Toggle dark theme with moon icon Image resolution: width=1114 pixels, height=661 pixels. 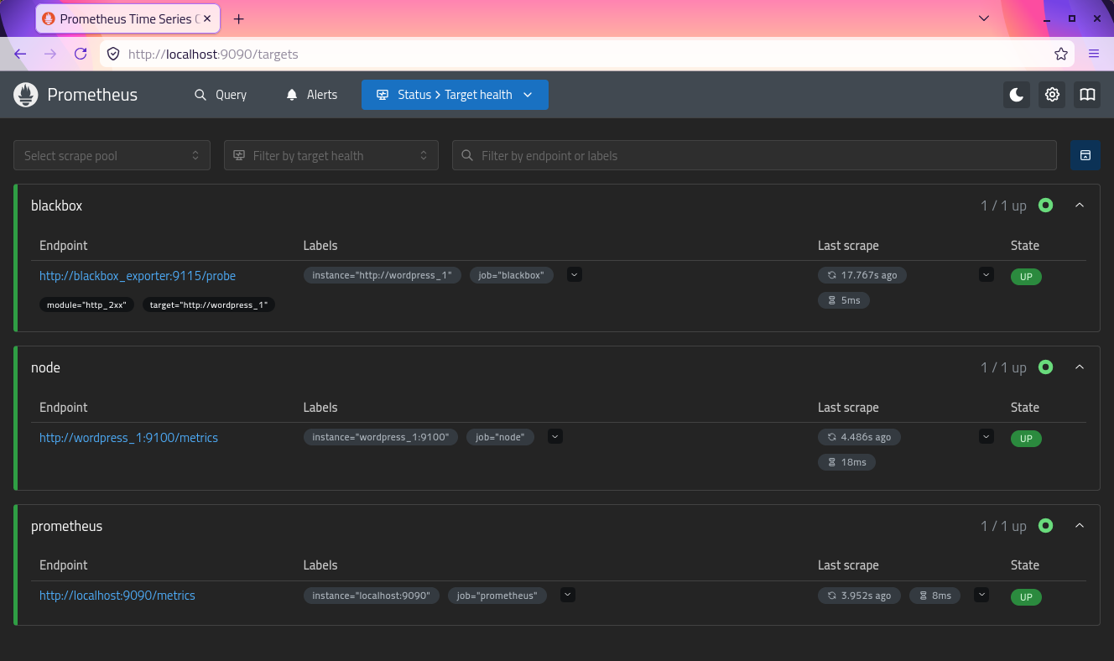coord(1017,95)
